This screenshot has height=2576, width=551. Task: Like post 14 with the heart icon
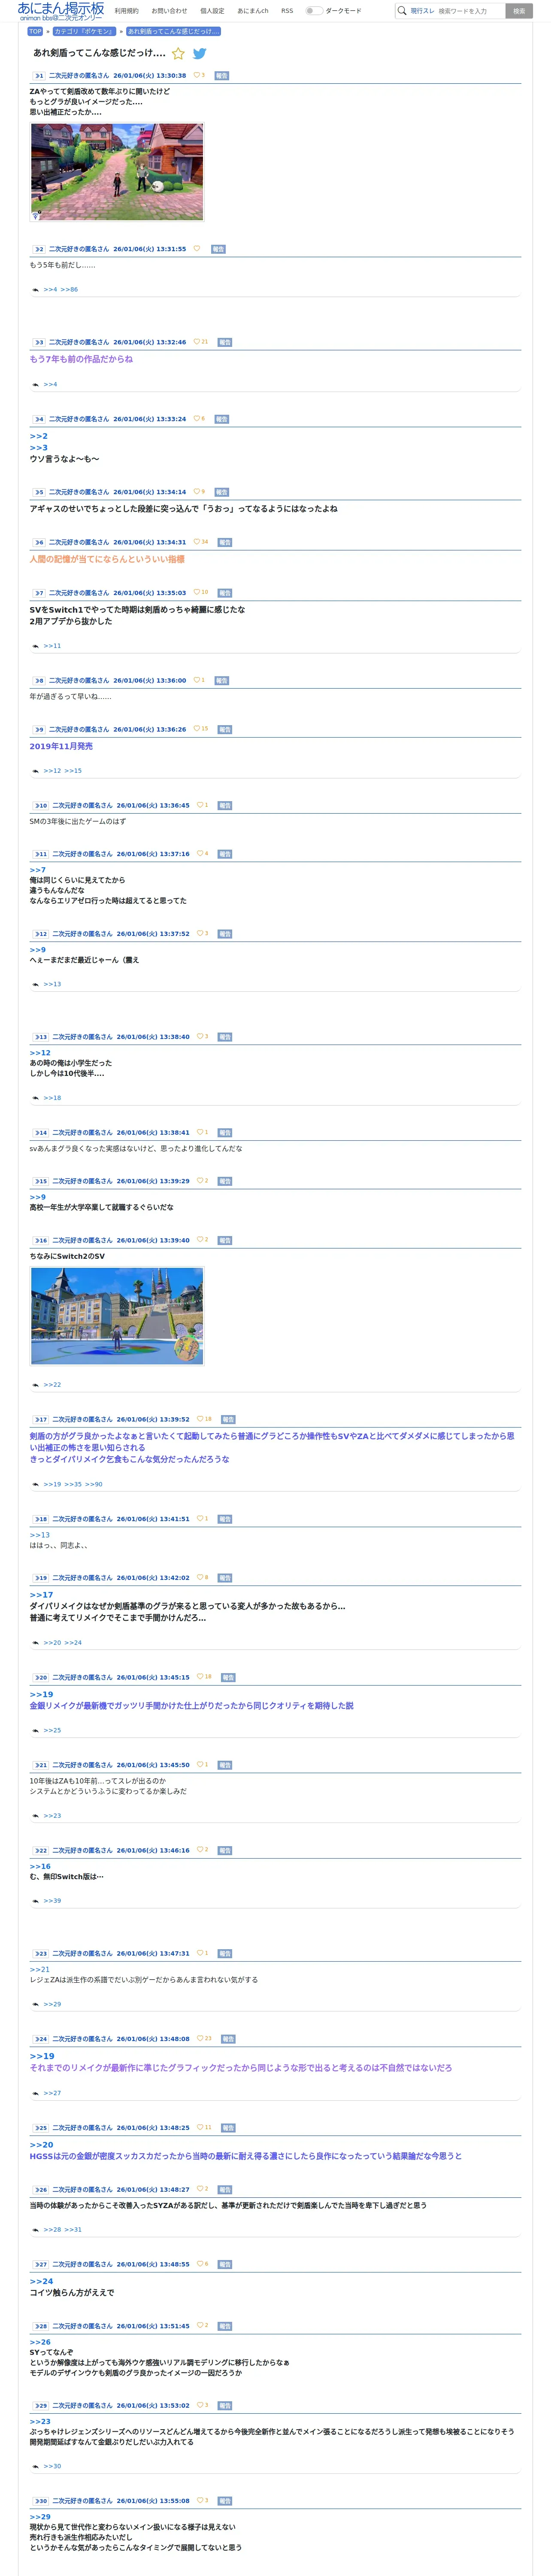(x=200, y=1133)
